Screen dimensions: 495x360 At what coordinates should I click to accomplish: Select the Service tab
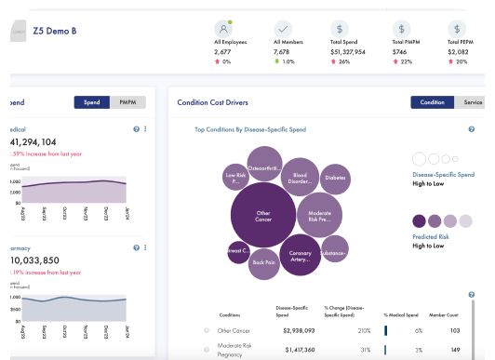pos(470,102)
